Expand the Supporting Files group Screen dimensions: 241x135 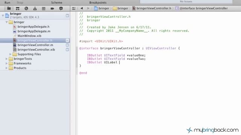tap(10, 54)
